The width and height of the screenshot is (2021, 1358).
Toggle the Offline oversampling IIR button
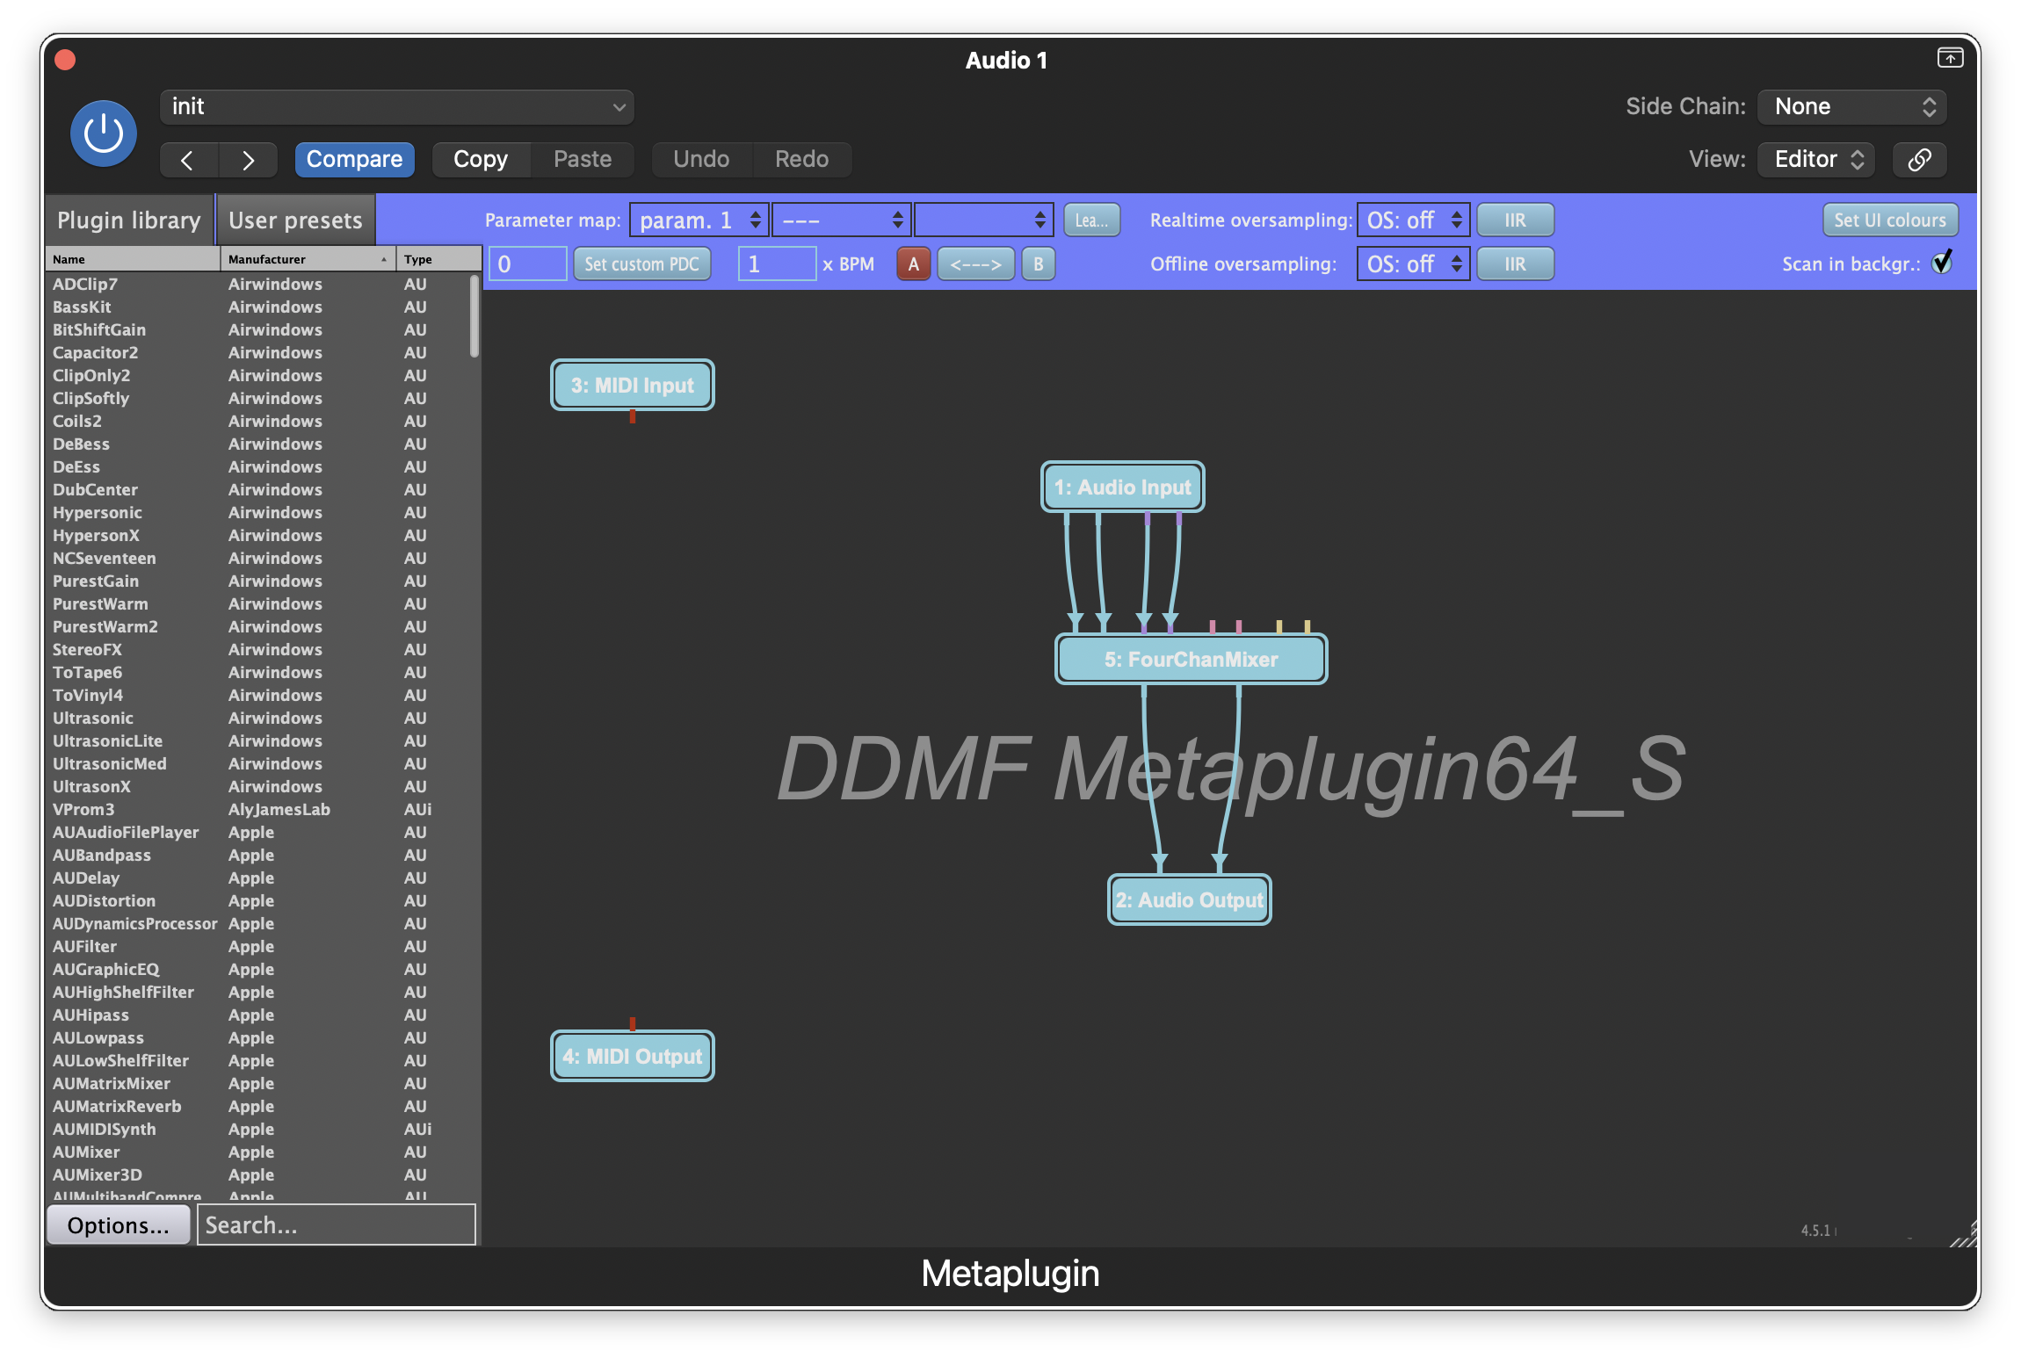point(1515,264)
